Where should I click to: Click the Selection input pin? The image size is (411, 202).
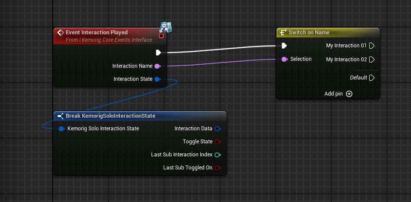(x=284, y=59)
